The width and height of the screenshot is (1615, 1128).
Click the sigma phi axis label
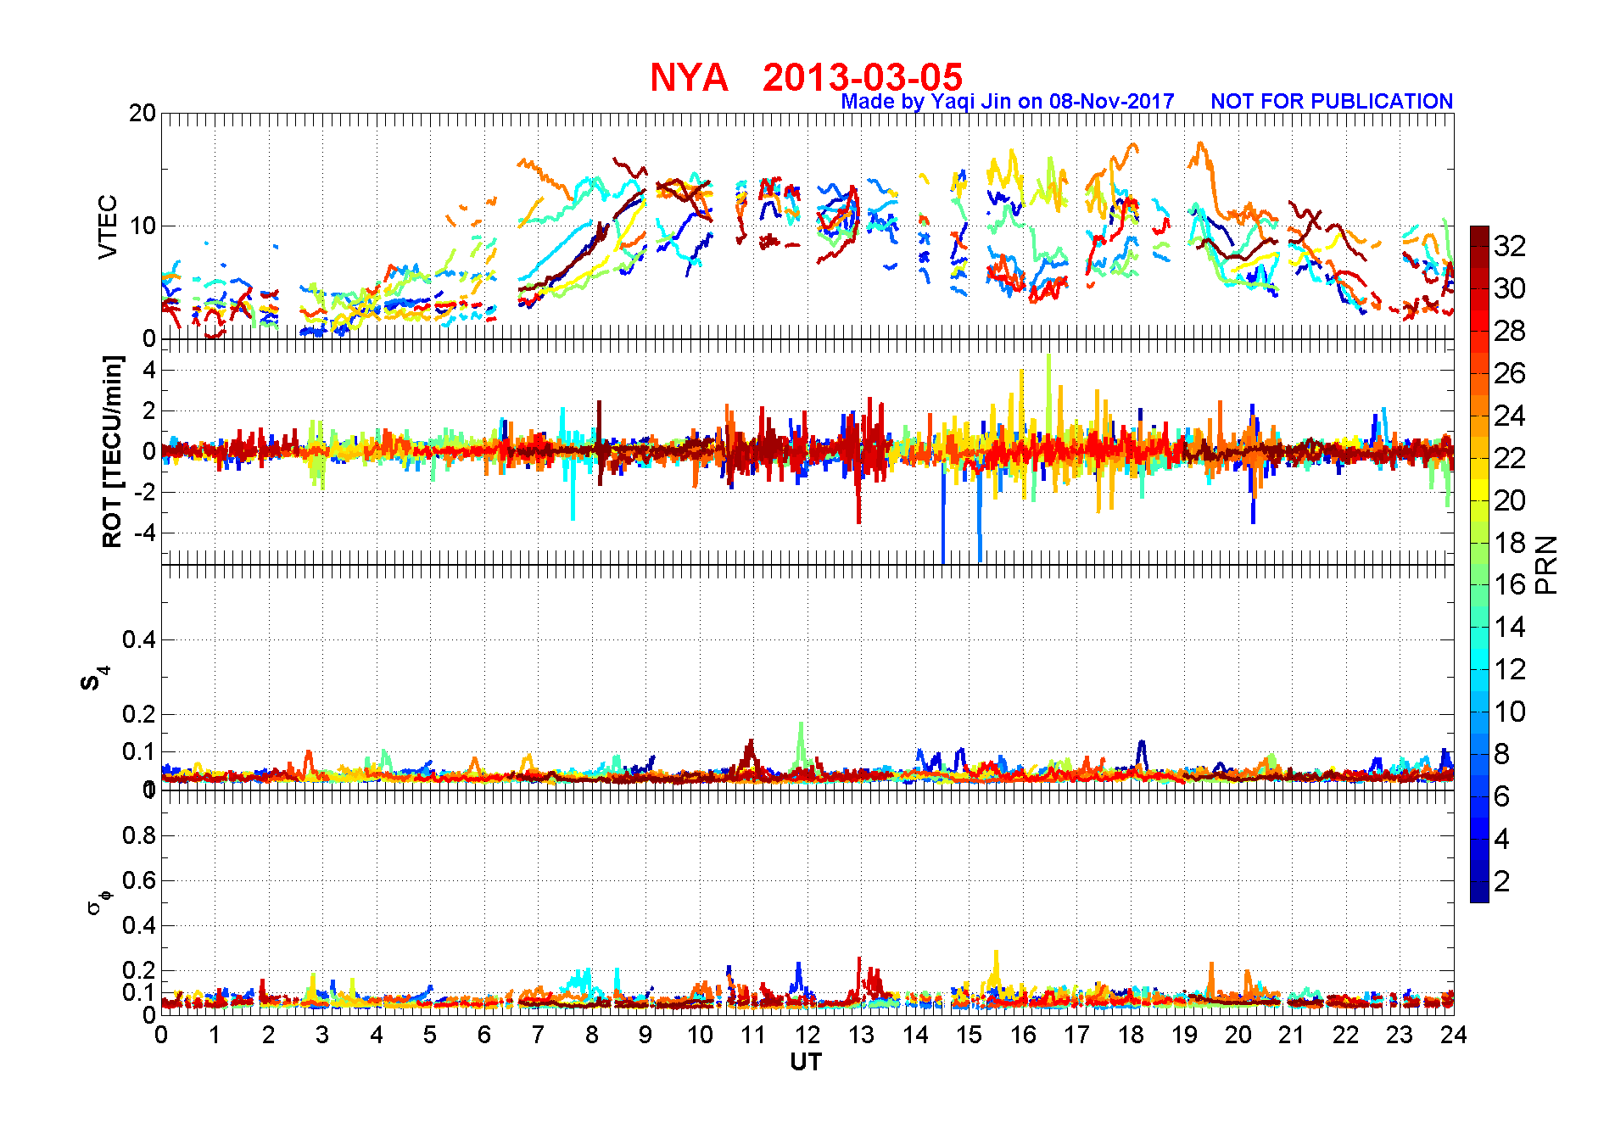pyautogui.click(x=98, y=902)
